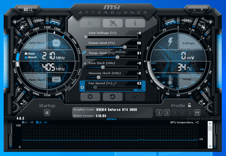
Task: Reset settings with the circular arrow button
Action: click(113, 97)
